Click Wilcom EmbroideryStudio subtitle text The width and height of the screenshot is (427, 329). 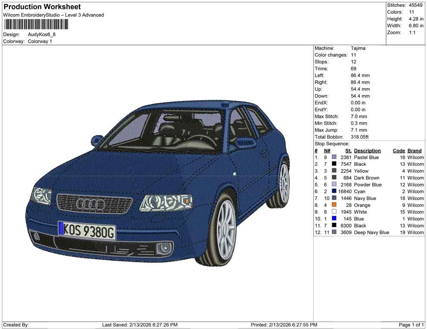point(53,15)
